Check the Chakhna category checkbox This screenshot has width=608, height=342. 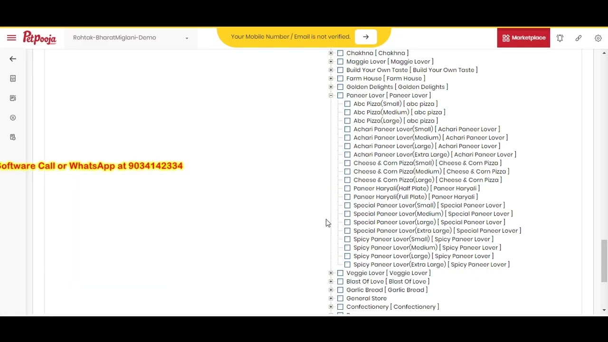[x=340, y=53]
